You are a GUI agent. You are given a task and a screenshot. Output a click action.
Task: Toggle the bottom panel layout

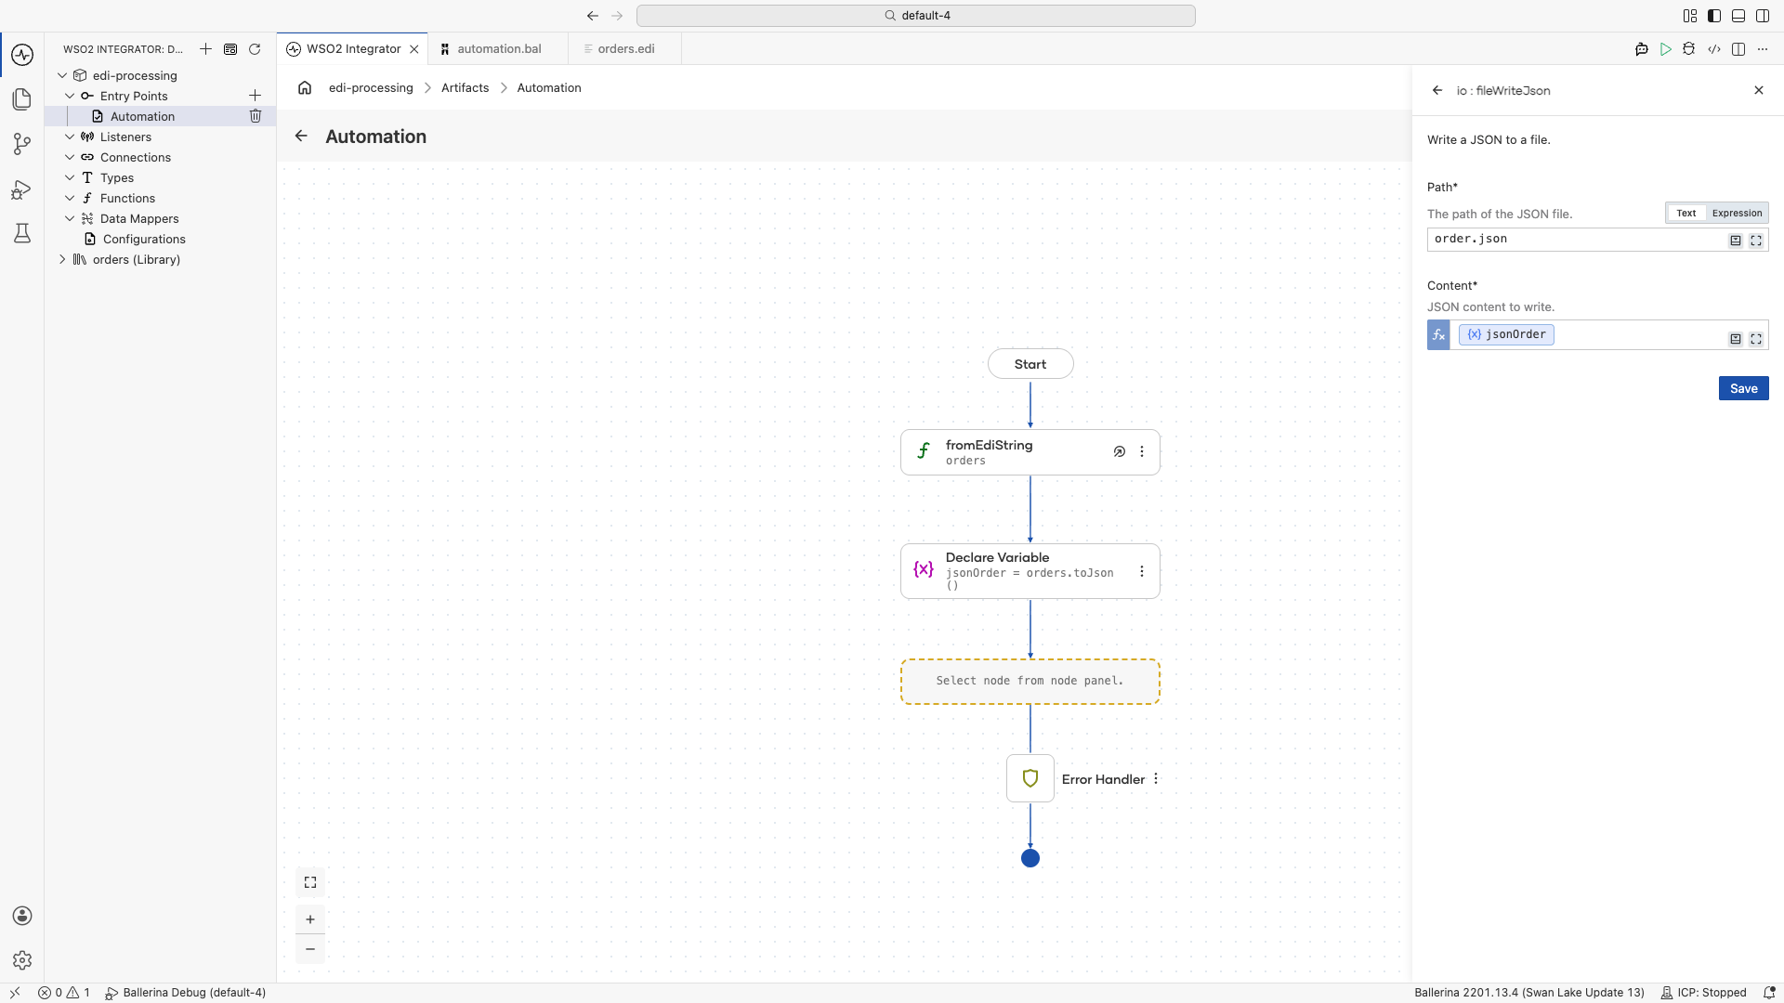[x=1738, y=16]
